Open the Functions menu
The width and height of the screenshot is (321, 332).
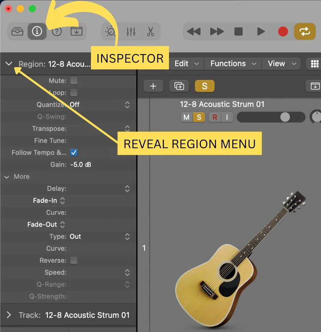[x=228, y=64]
